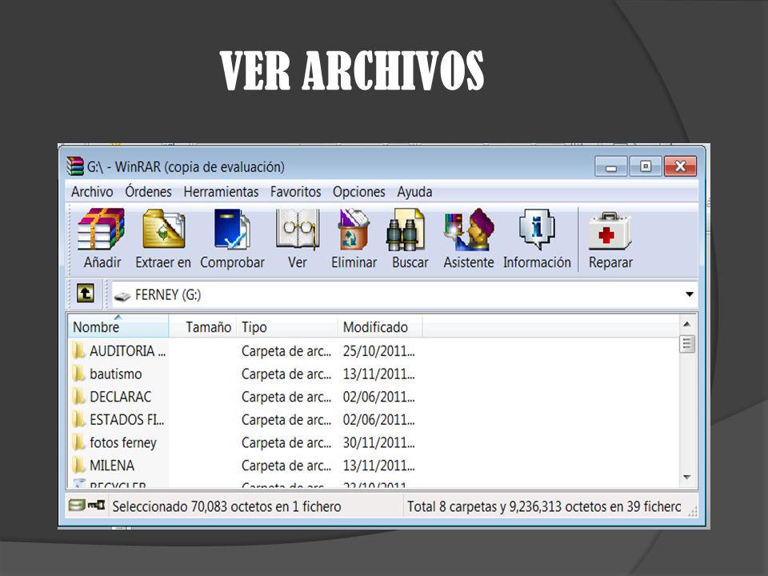Viewport: 768px width, 576px height.
Task: Click bautismo's 13/11/2011 date cell
Action: coord(378,374)
